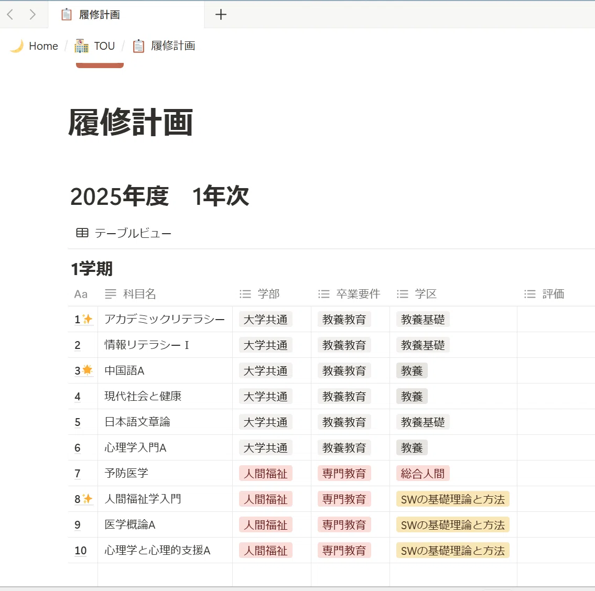Select アカデミックリテラシー cell
This screenshot has width=595, height=591.
(165, 320)
